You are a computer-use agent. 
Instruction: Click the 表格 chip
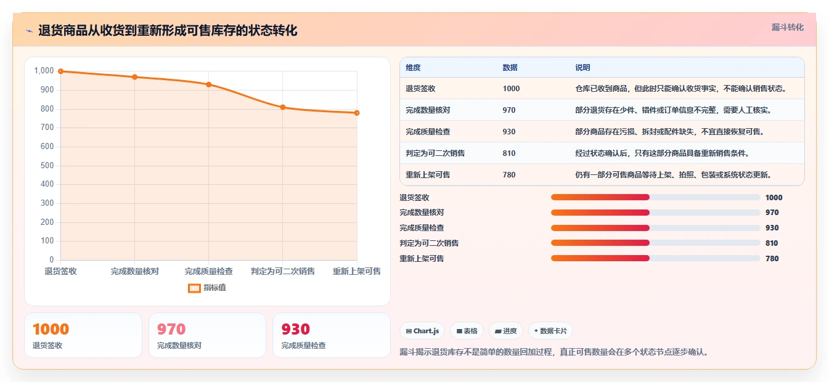467,331
